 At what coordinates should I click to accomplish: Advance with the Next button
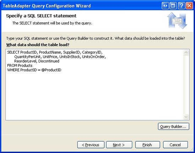pyautogui.click(x=119, y=145)
